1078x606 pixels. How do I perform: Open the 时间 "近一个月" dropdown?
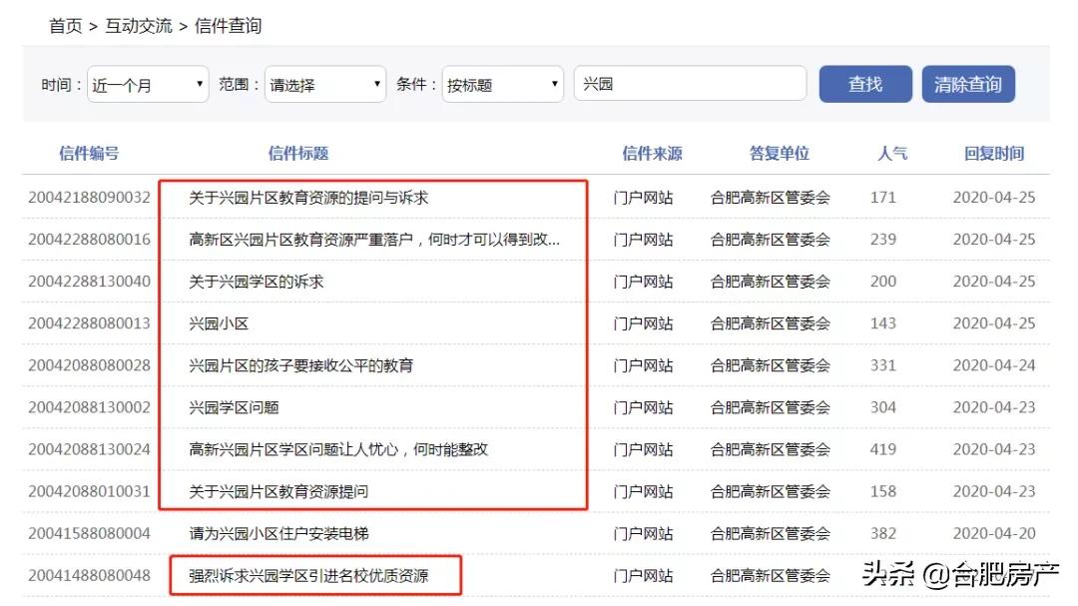[147, 84]
